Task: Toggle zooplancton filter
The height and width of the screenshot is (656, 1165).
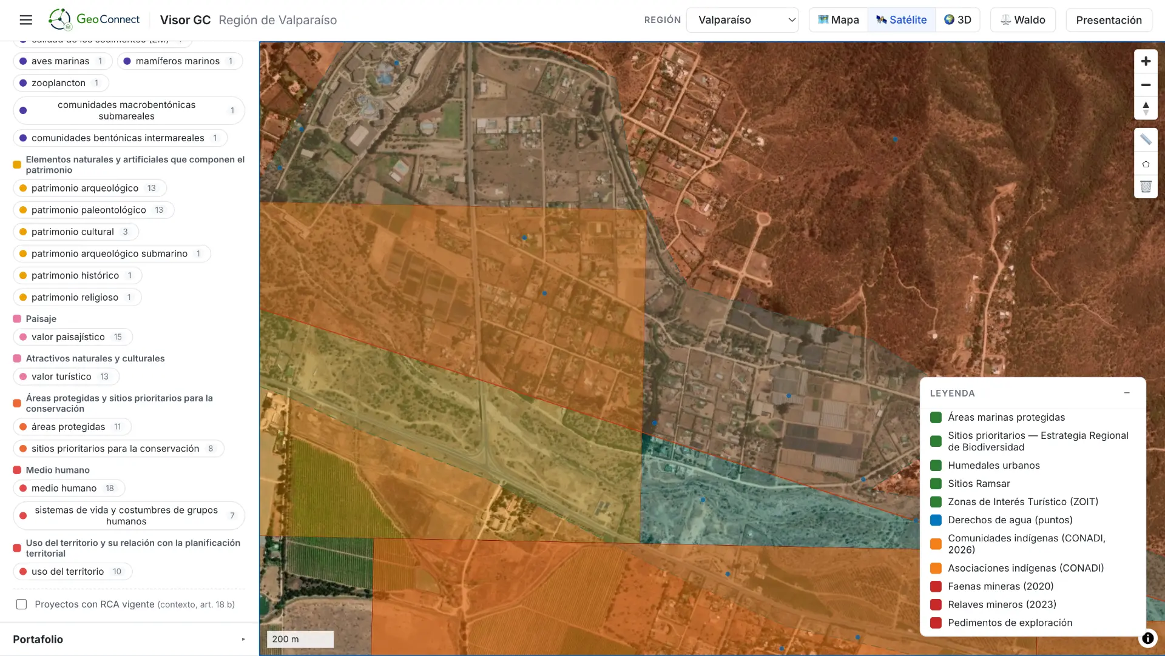Action: coord(61,83)
